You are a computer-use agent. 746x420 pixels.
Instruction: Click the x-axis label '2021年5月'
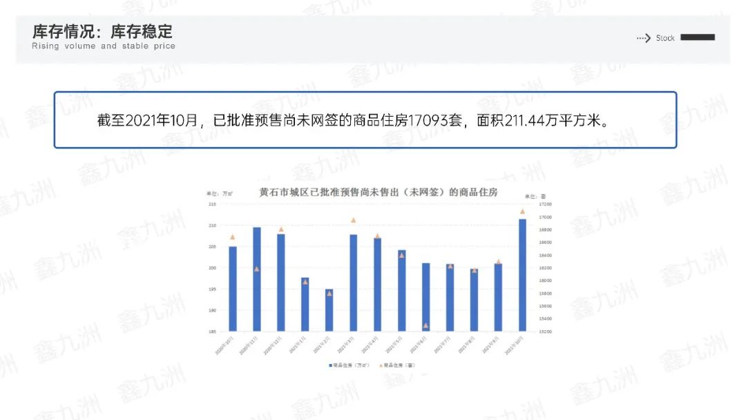click(x=392, y=345)
